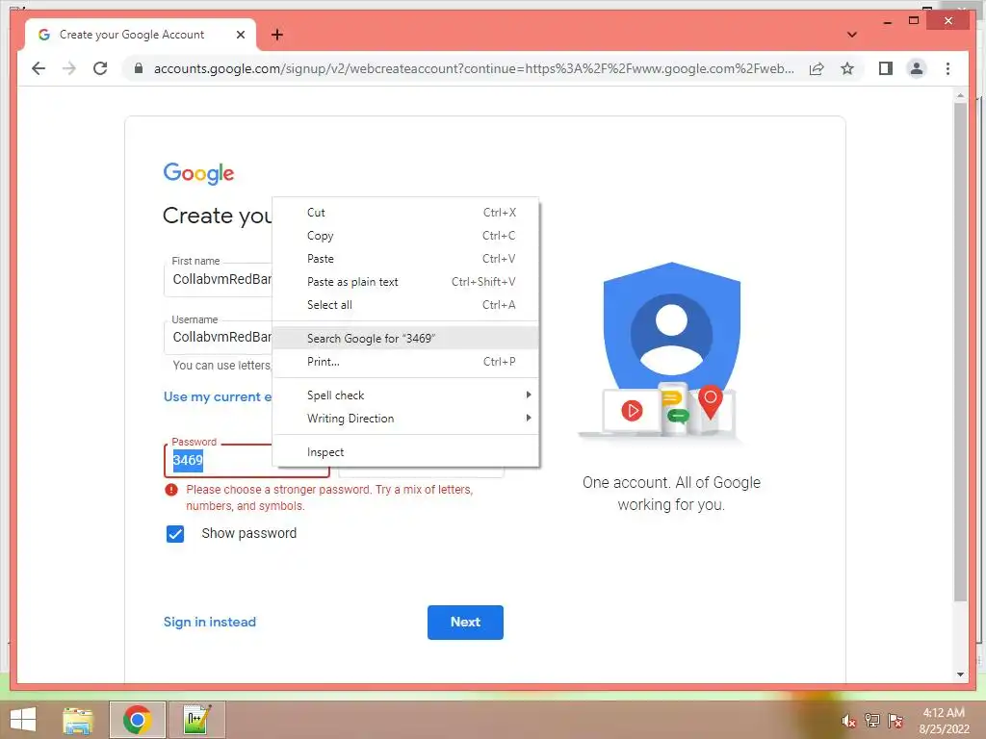Click the address bar URL

(474, 68)
